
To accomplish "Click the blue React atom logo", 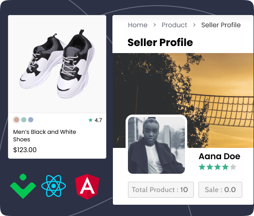I will click(x=54, y=186).
